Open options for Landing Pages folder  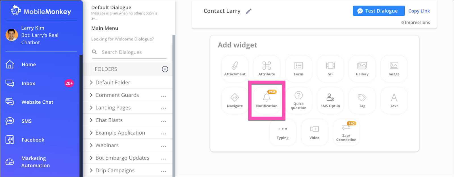click(x=163, y=107)
